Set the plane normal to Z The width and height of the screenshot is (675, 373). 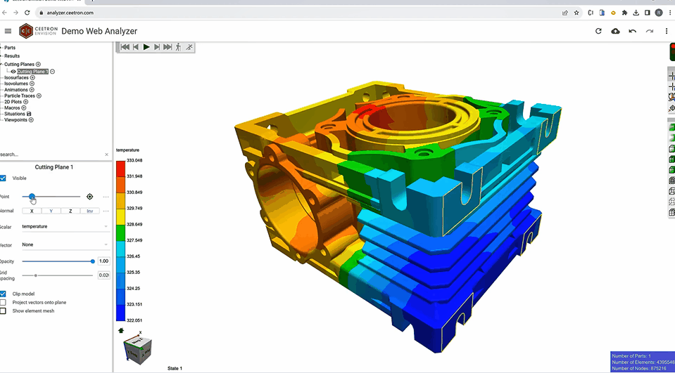[x=70, y=211]
